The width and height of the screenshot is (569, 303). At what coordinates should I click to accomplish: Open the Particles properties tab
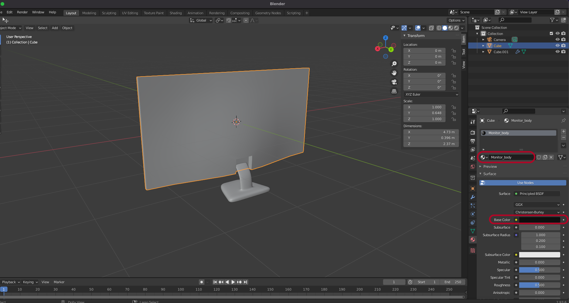tap(473, 206)
